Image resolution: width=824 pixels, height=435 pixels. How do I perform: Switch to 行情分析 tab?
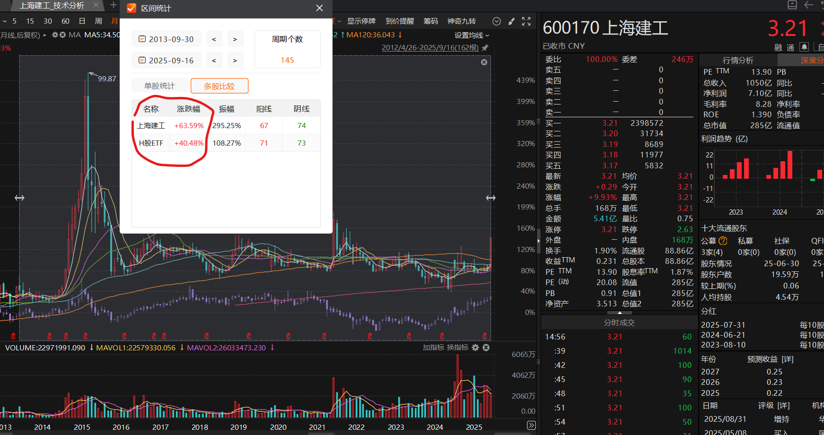tap(738, 60)
